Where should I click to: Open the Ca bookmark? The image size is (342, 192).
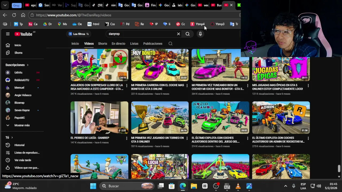pos(33,24)
